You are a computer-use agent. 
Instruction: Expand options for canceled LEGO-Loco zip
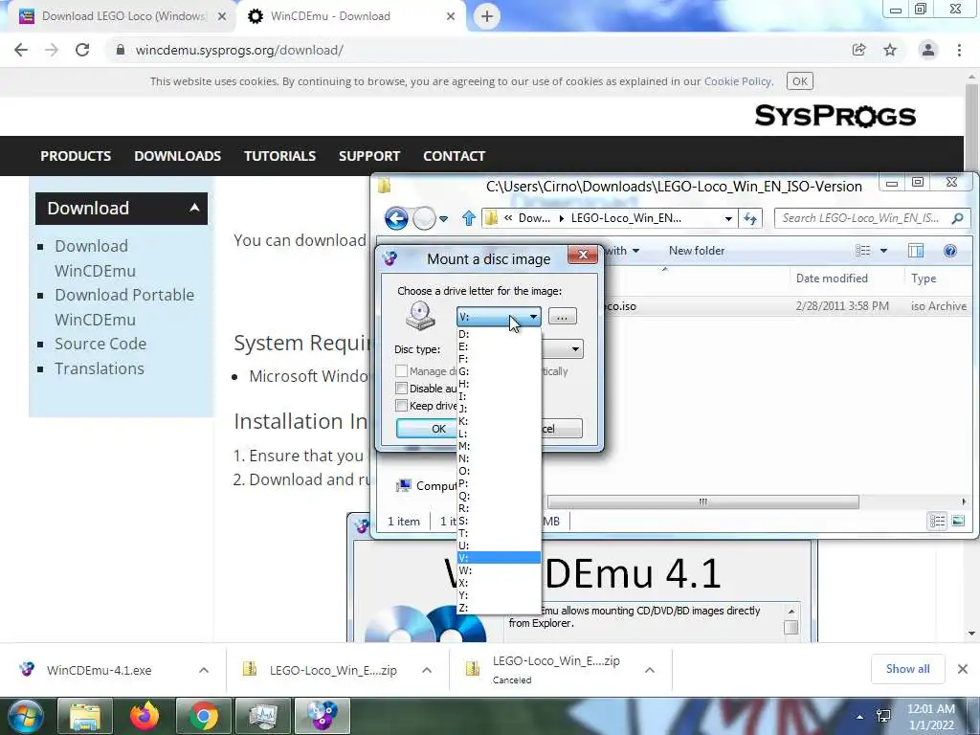pyautogui.click(x=650, y=670)
